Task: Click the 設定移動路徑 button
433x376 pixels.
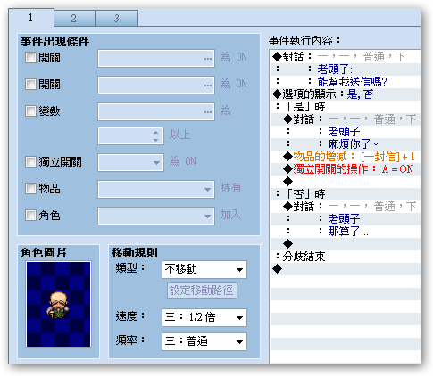Action: pyautogui.click(x=202, y=290)
